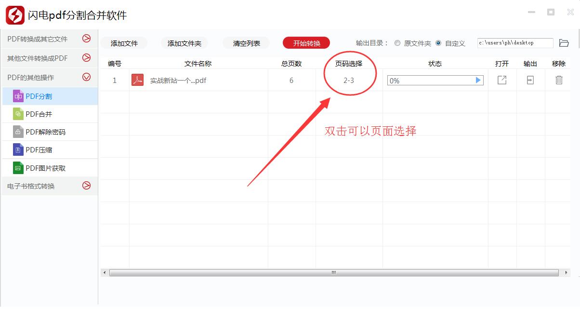
Task: Select the PDF压缩 icon in sidebar
Action: (18, 149)
